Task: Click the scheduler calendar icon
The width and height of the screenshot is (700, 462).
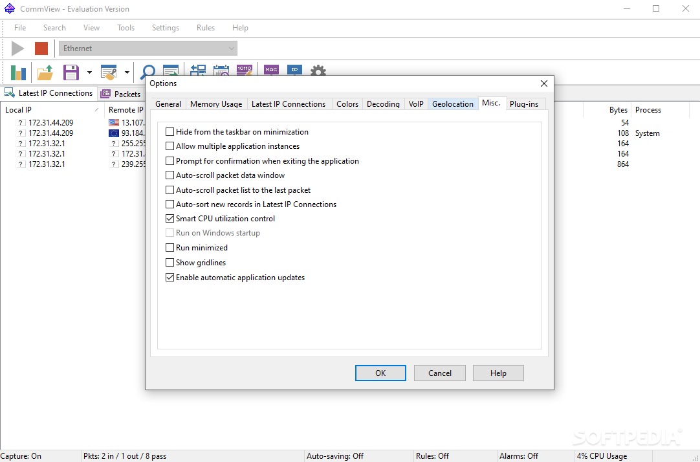Action: 221,70
